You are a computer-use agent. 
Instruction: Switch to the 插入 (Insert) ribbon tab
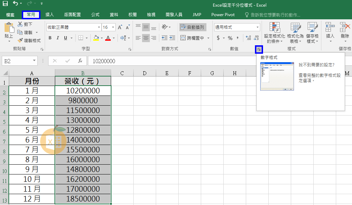[50, 15]
